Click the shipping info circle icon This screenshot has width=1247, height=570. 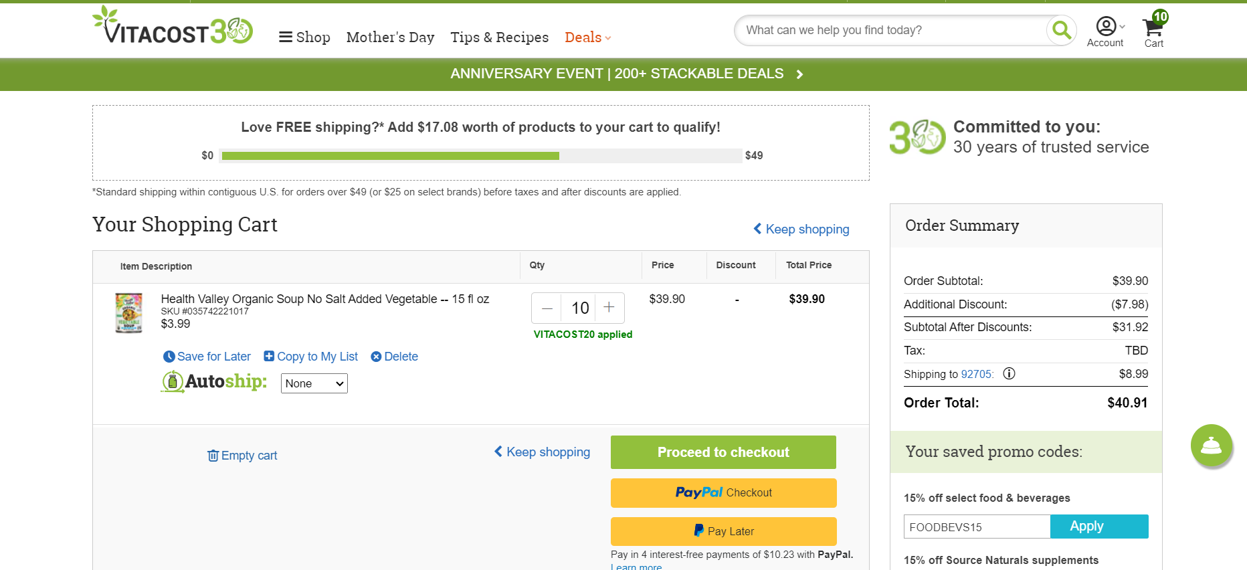1009,373
